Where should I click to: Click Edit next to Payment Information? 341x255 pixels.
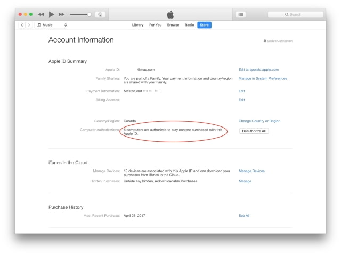[241, 91]
